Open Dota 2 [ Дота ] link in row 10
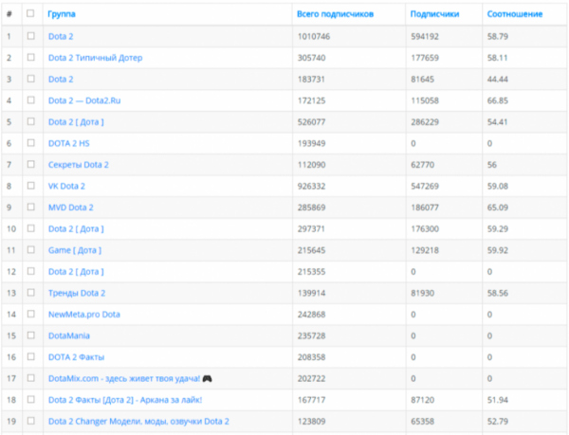The height and width of the screenshot is (435, 569). (x=76, y=228)
